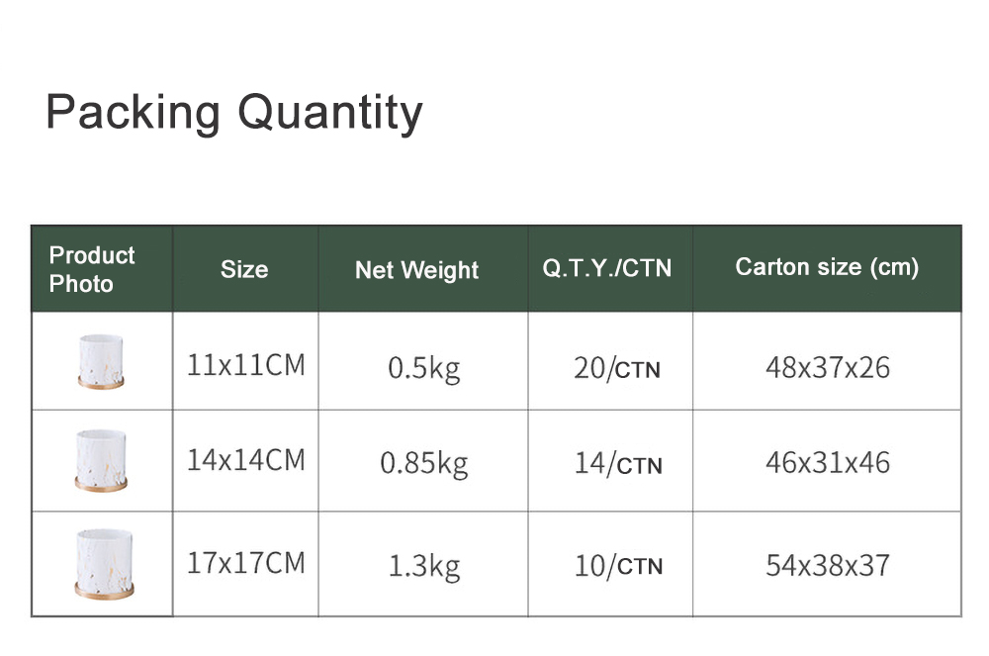Click the 17x17CM pot product photo
Image resolution: width=989 pixels, height=656 pixels.
pyautogui.click(x=104, y=564)
